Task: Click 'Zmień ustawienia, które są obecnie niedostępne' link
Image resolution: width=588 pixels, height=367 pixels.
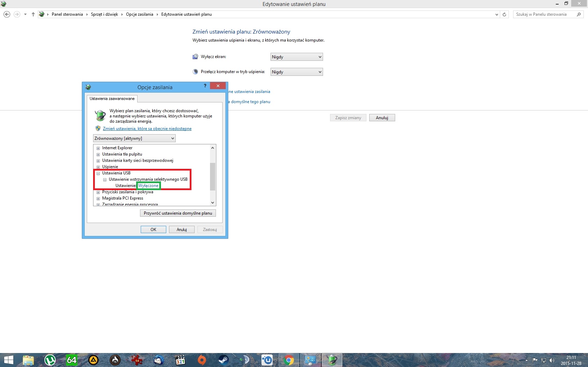Action: pyautogui.click(x=147, y=129)
